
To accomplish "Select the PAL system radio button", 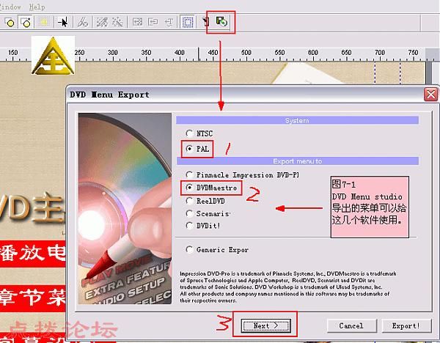I will [197, 149].
